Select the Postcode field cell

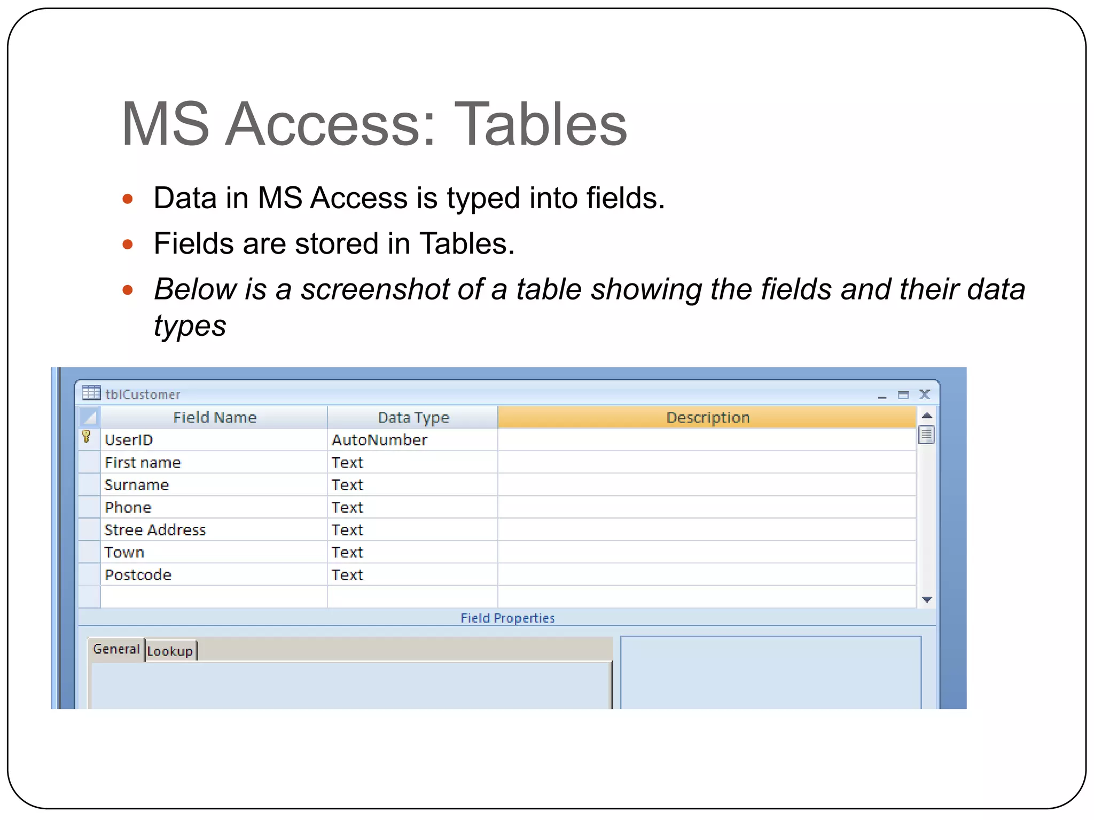[214, 574]
